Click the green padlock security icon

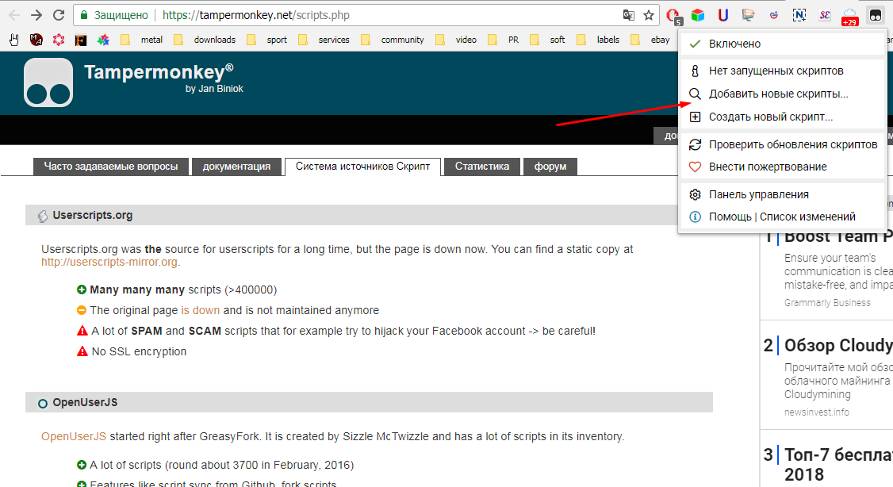click(x=84, y=15)
